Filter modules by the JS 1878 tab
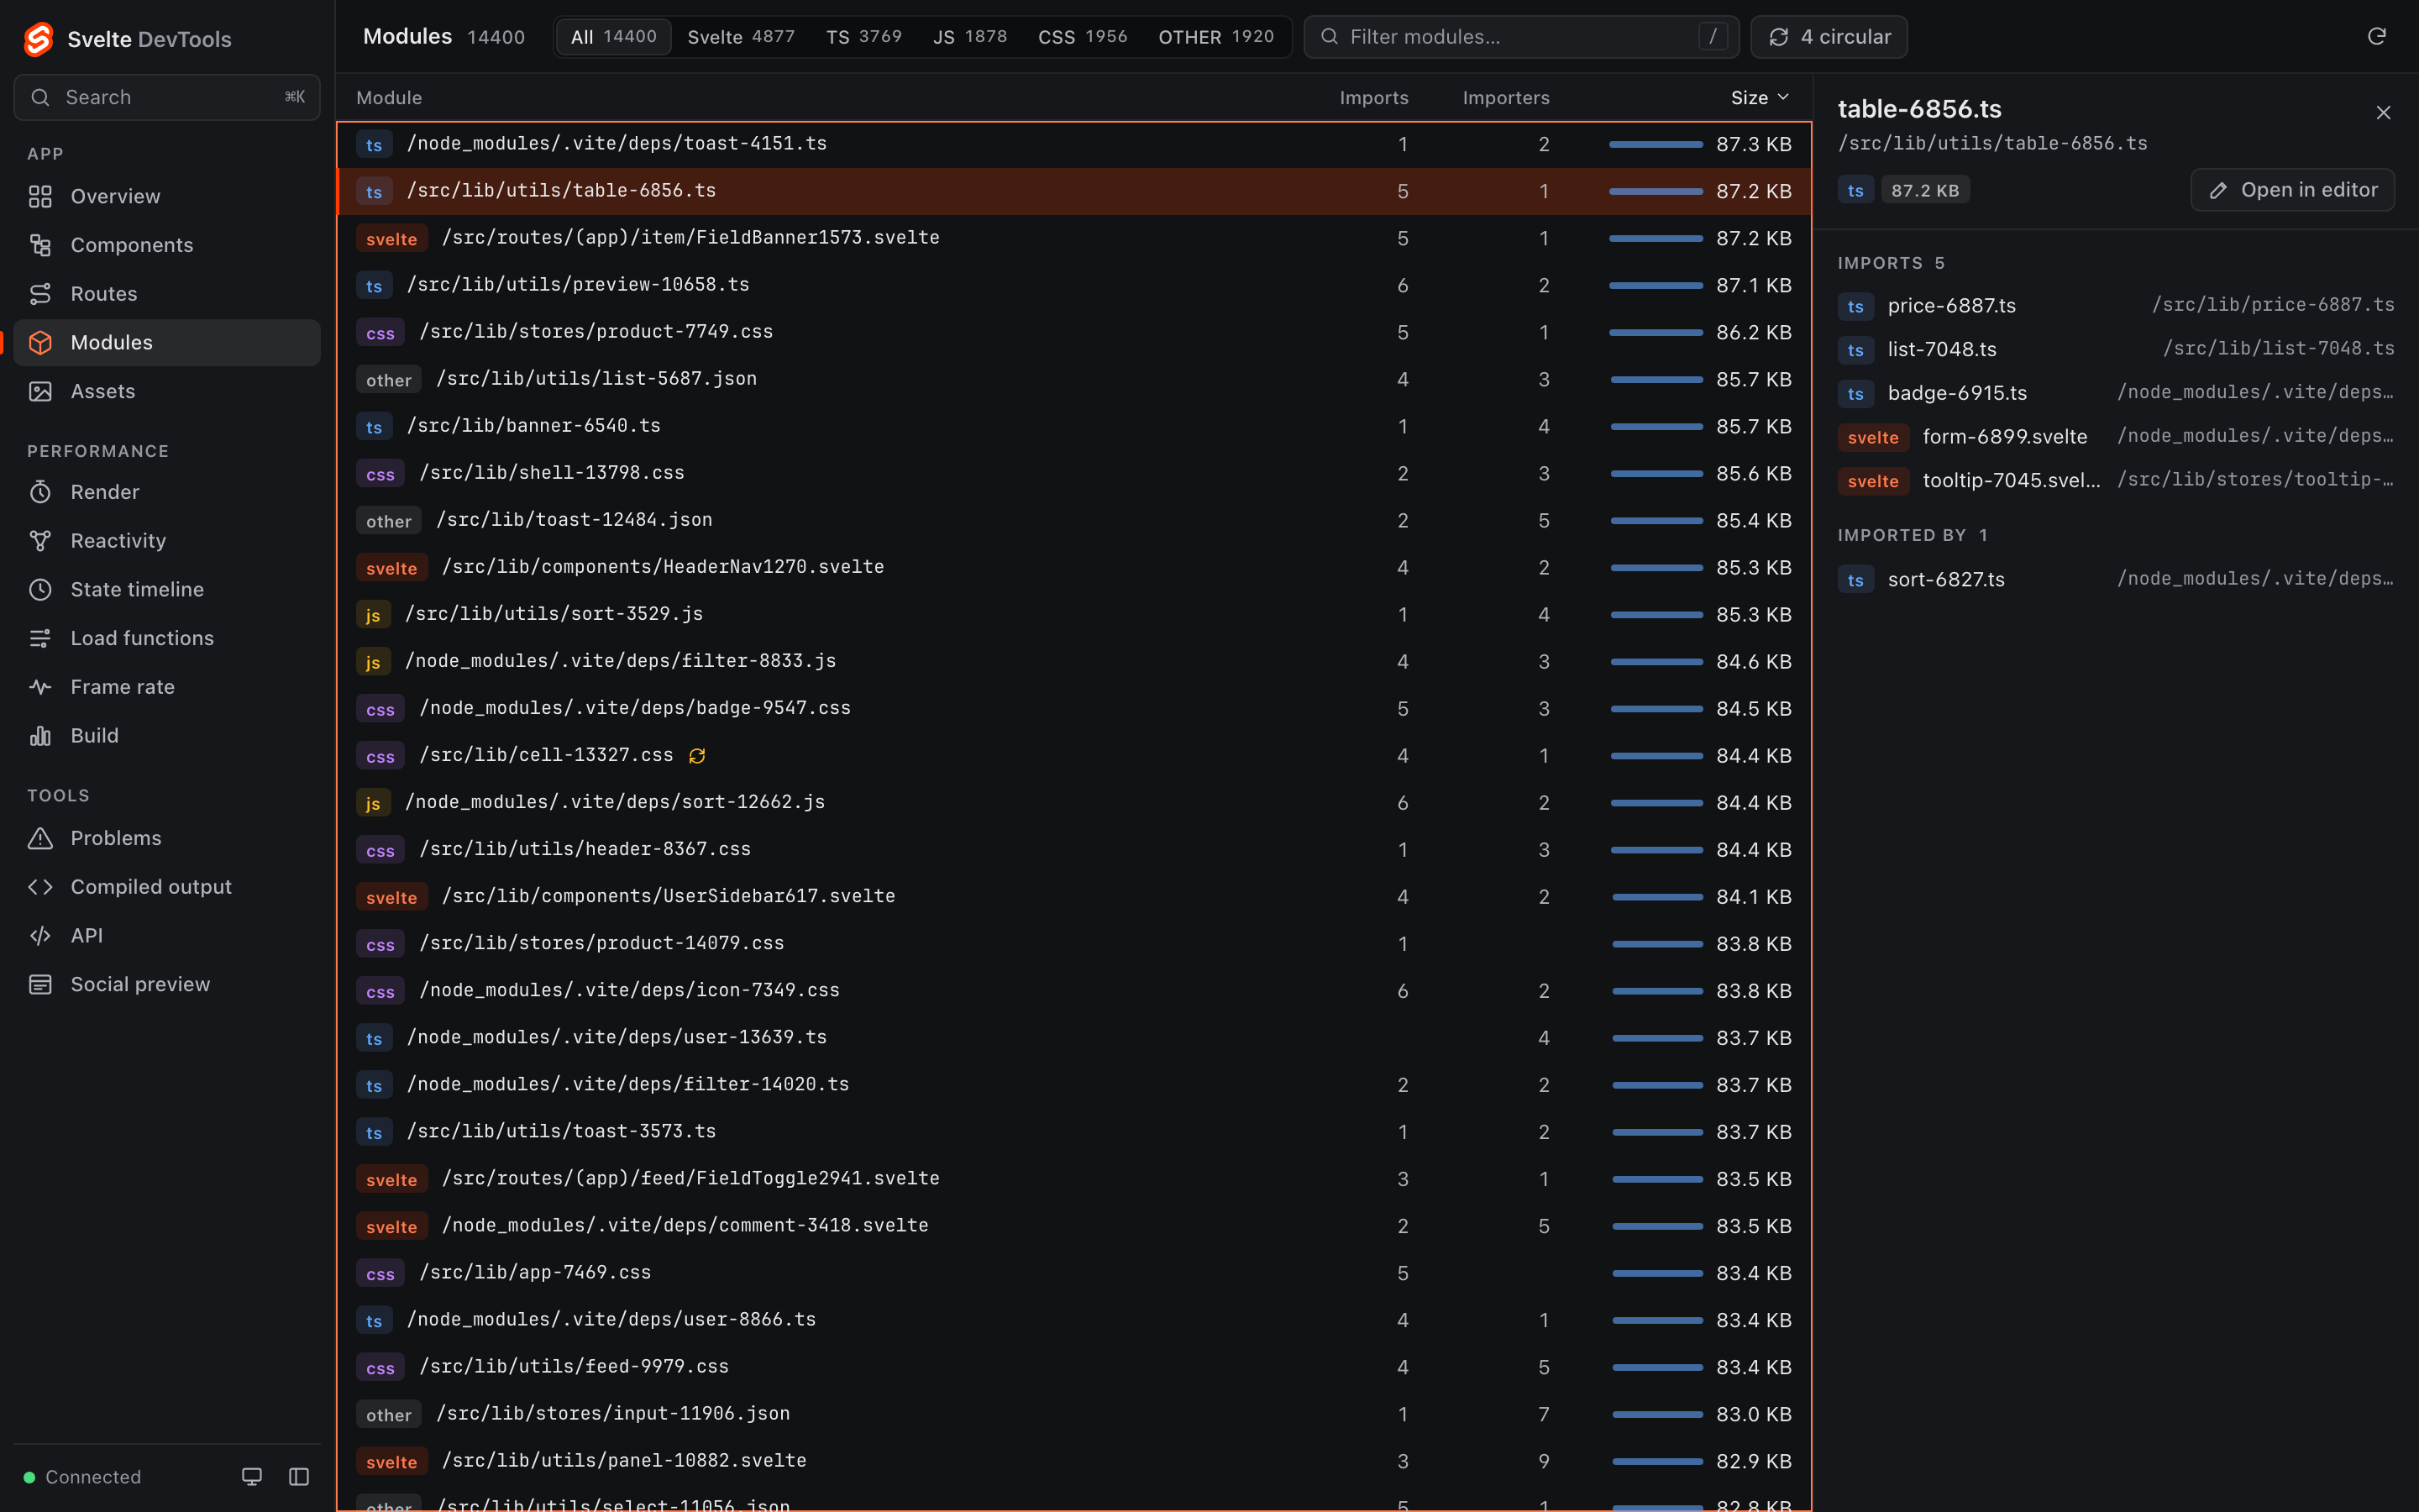Screen dimensions: 2419x1512 pyautogui.click(x=969, y=37)
